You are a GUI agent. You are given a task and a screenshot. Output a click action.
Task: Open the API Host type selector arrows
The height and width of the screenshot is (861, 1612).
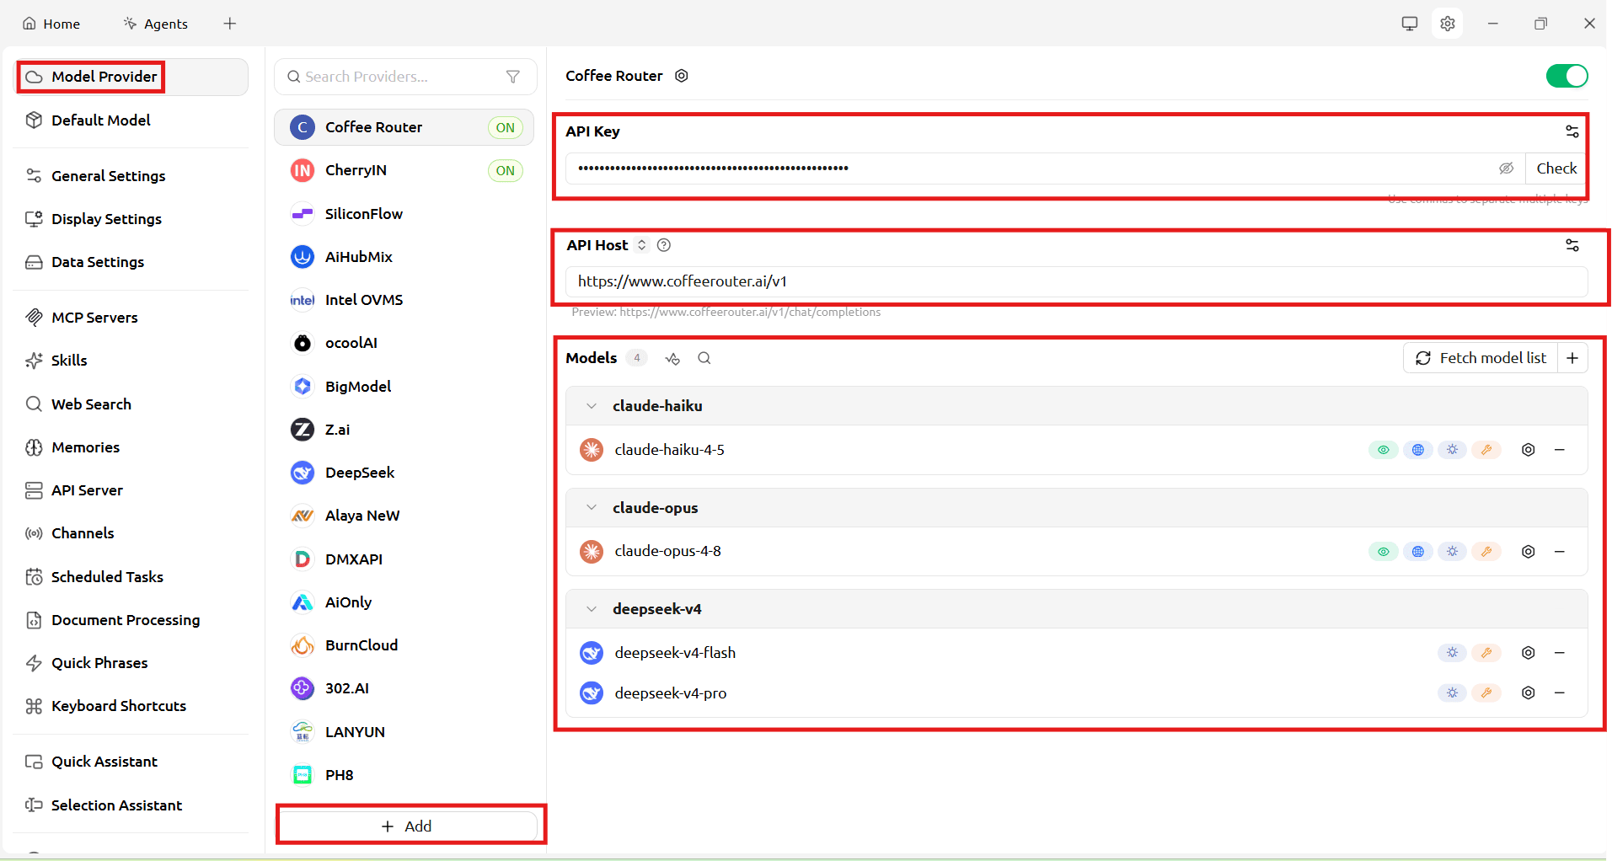(x=642, y=245)
